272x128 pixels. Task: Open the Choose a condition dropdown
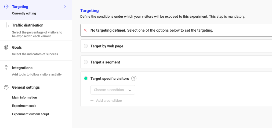[x=113, y=90]
